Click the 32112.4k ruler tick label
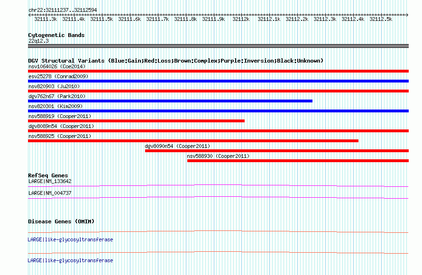Image resolution: width=422 pixels, height=275 pixels. click(x=353, y=19)
